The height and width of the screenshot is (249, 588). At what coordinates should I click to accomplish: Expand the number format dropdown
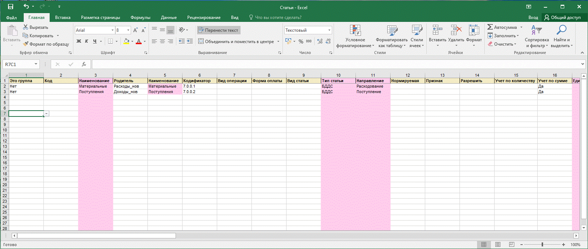pos(329,30)
